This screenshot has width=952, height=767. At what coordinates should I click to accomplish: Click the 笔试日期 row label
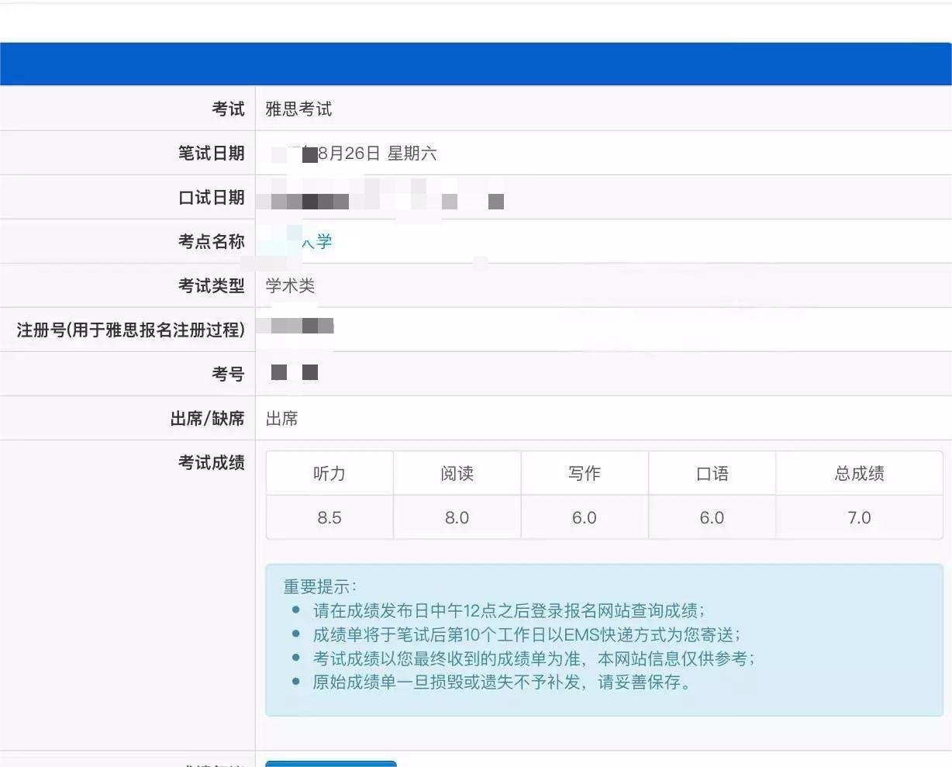tap(212, 154)
